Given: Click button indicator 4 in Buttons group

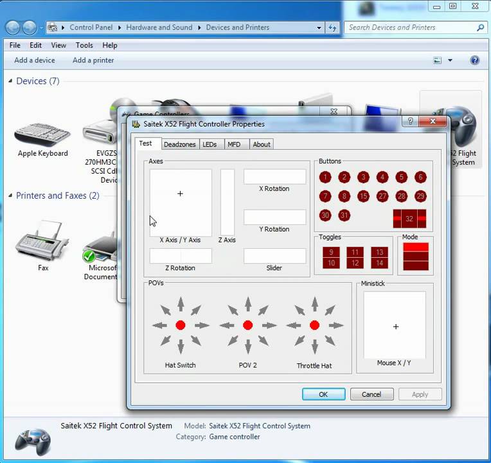Looking at the screenshot, I should [382, 177].
